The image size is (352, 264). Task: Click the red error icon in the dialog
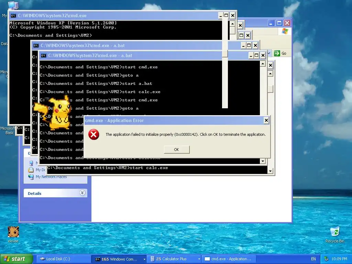click(x=93, y=134)
